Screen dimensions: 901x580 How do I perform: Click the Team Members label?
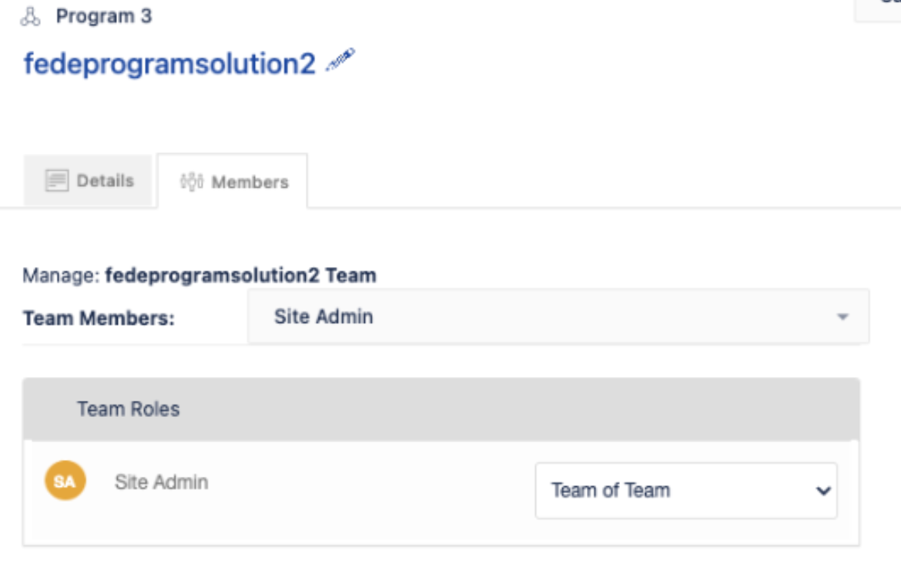point(99,318)
